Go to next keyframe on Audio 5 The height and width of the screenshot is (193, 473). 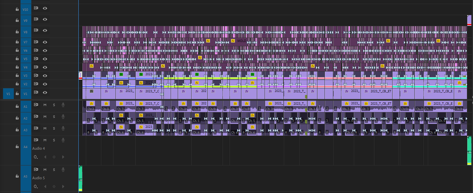click(x=63, y=187)
